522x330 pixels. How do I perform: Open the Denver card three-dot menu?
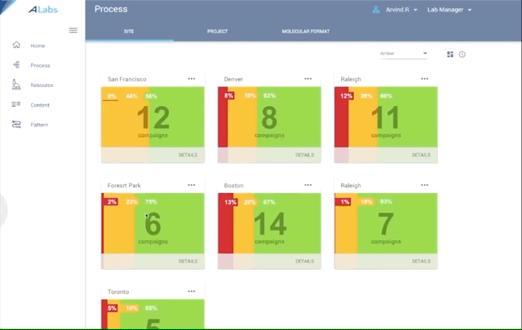coord(308,79)
